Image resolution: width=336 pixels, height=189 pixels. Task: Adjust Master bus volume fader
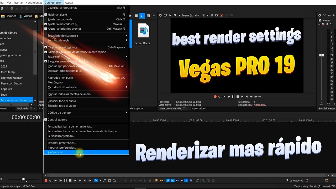pos(321,55)
